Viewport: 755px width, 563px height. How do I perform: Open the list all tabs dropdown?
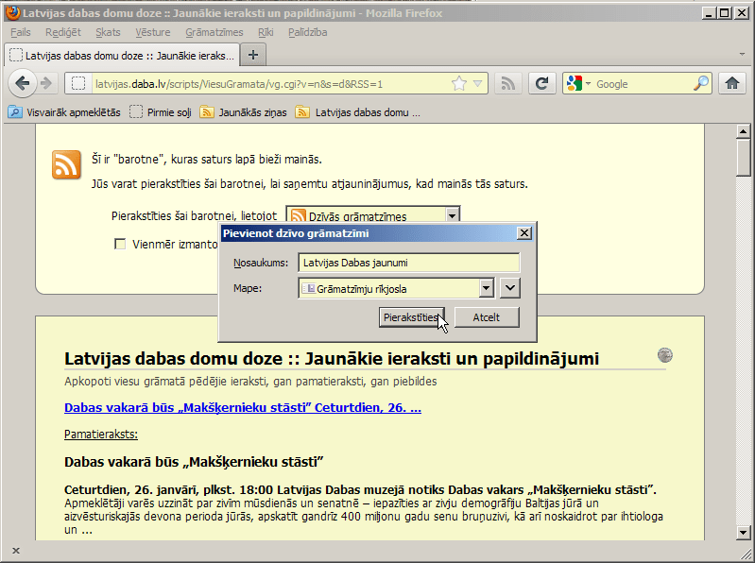(742, 55)
